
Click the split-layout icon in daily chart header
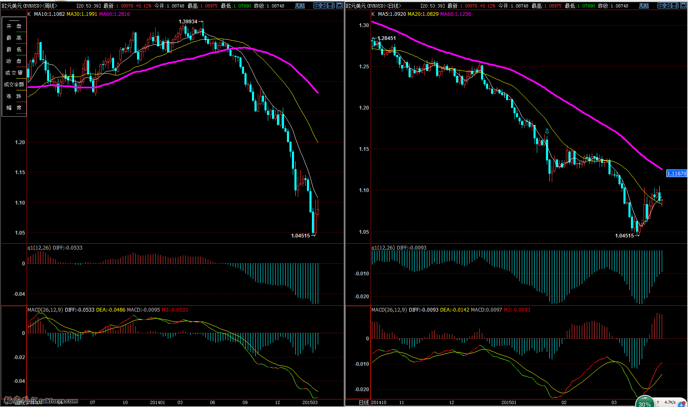click(x=675, y=5)
